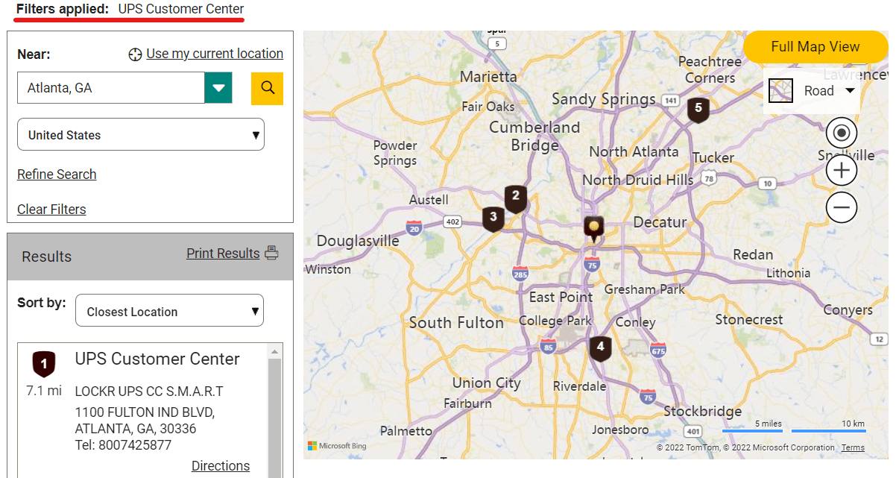Select map marker 5 near Sandy Springs

click(698, 110)
